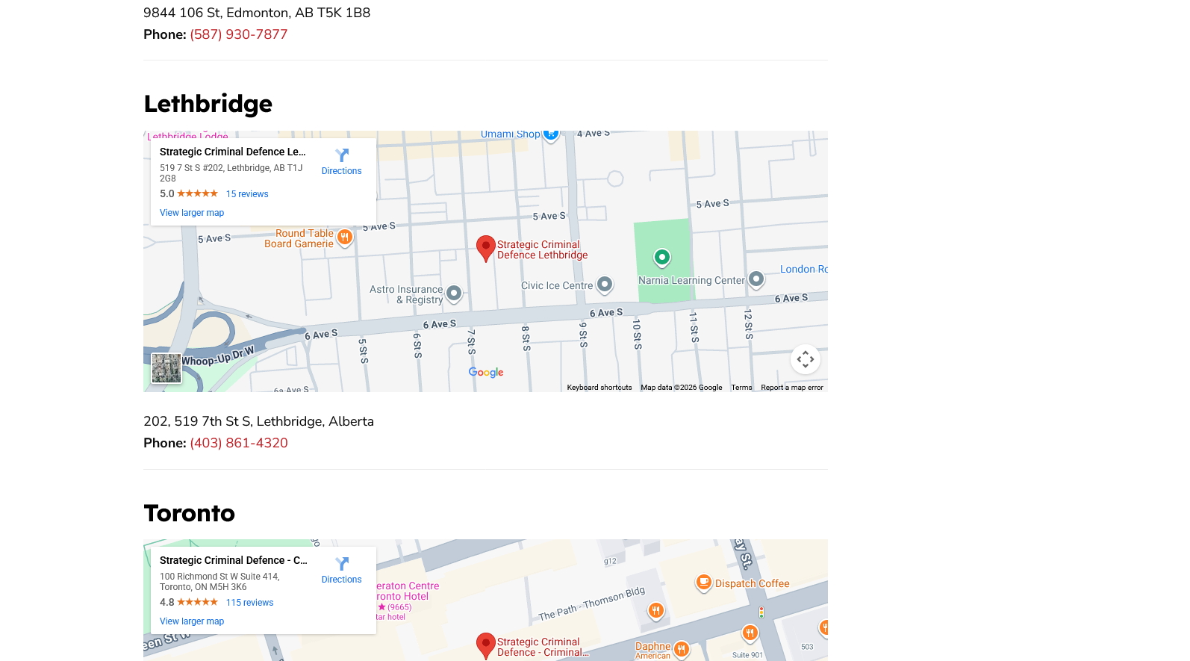Screen dimensions: 1190x661
Task: Toggle the map camera controls button
Action: [x=806, y=359]
